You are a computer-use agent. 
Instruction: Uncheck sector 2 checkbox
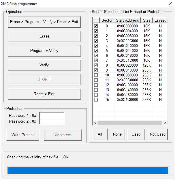point(96,36)
